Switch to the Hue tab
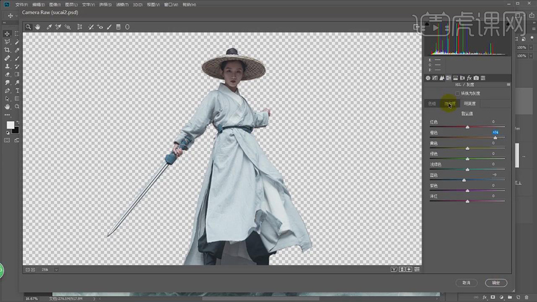Image resolution: width=537 pixels, height=302 pixels. tap(432, 104)
